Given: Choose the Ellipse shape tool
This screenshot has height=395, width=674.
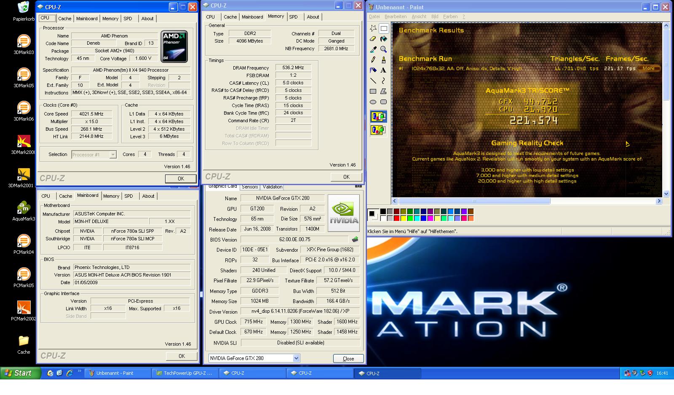Looking at the screenshot, I should [x=373, y=102].
